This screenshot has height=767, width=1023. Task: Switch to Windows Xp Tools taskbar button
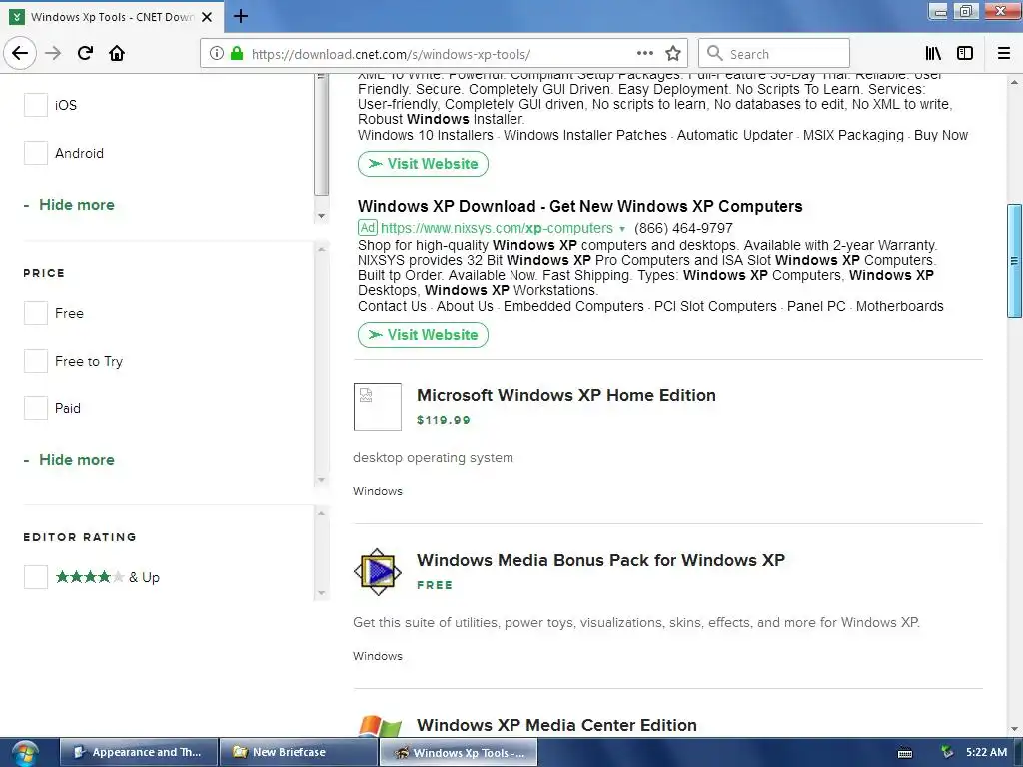pyautogui.click(x=458, y=753)
